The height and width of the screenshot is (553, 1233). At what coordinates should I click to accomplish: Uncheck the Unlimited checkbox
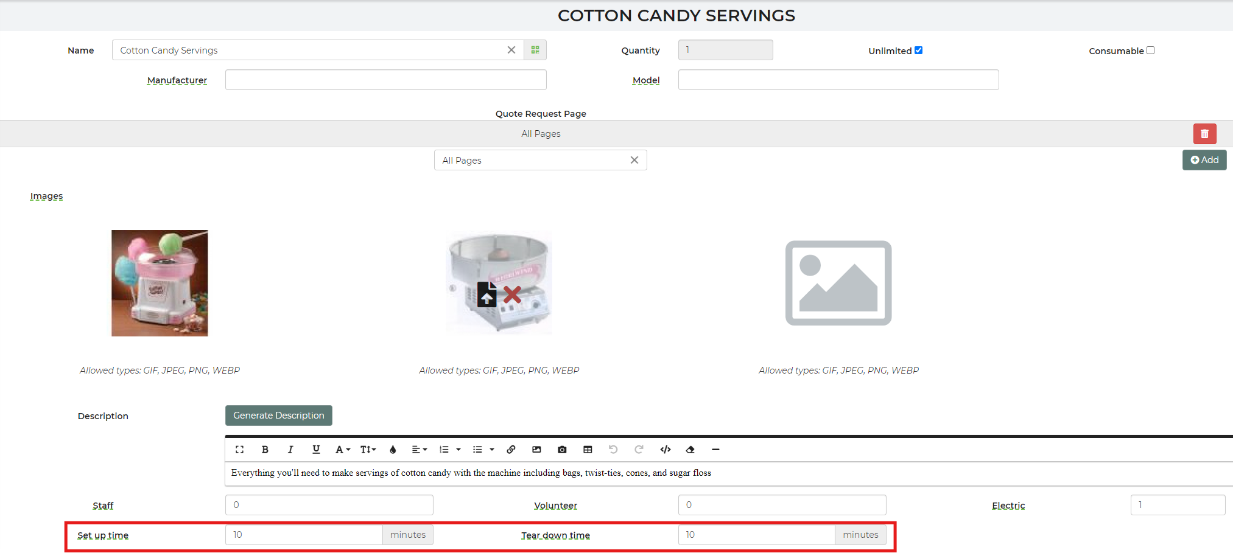(x=918, y=50)
